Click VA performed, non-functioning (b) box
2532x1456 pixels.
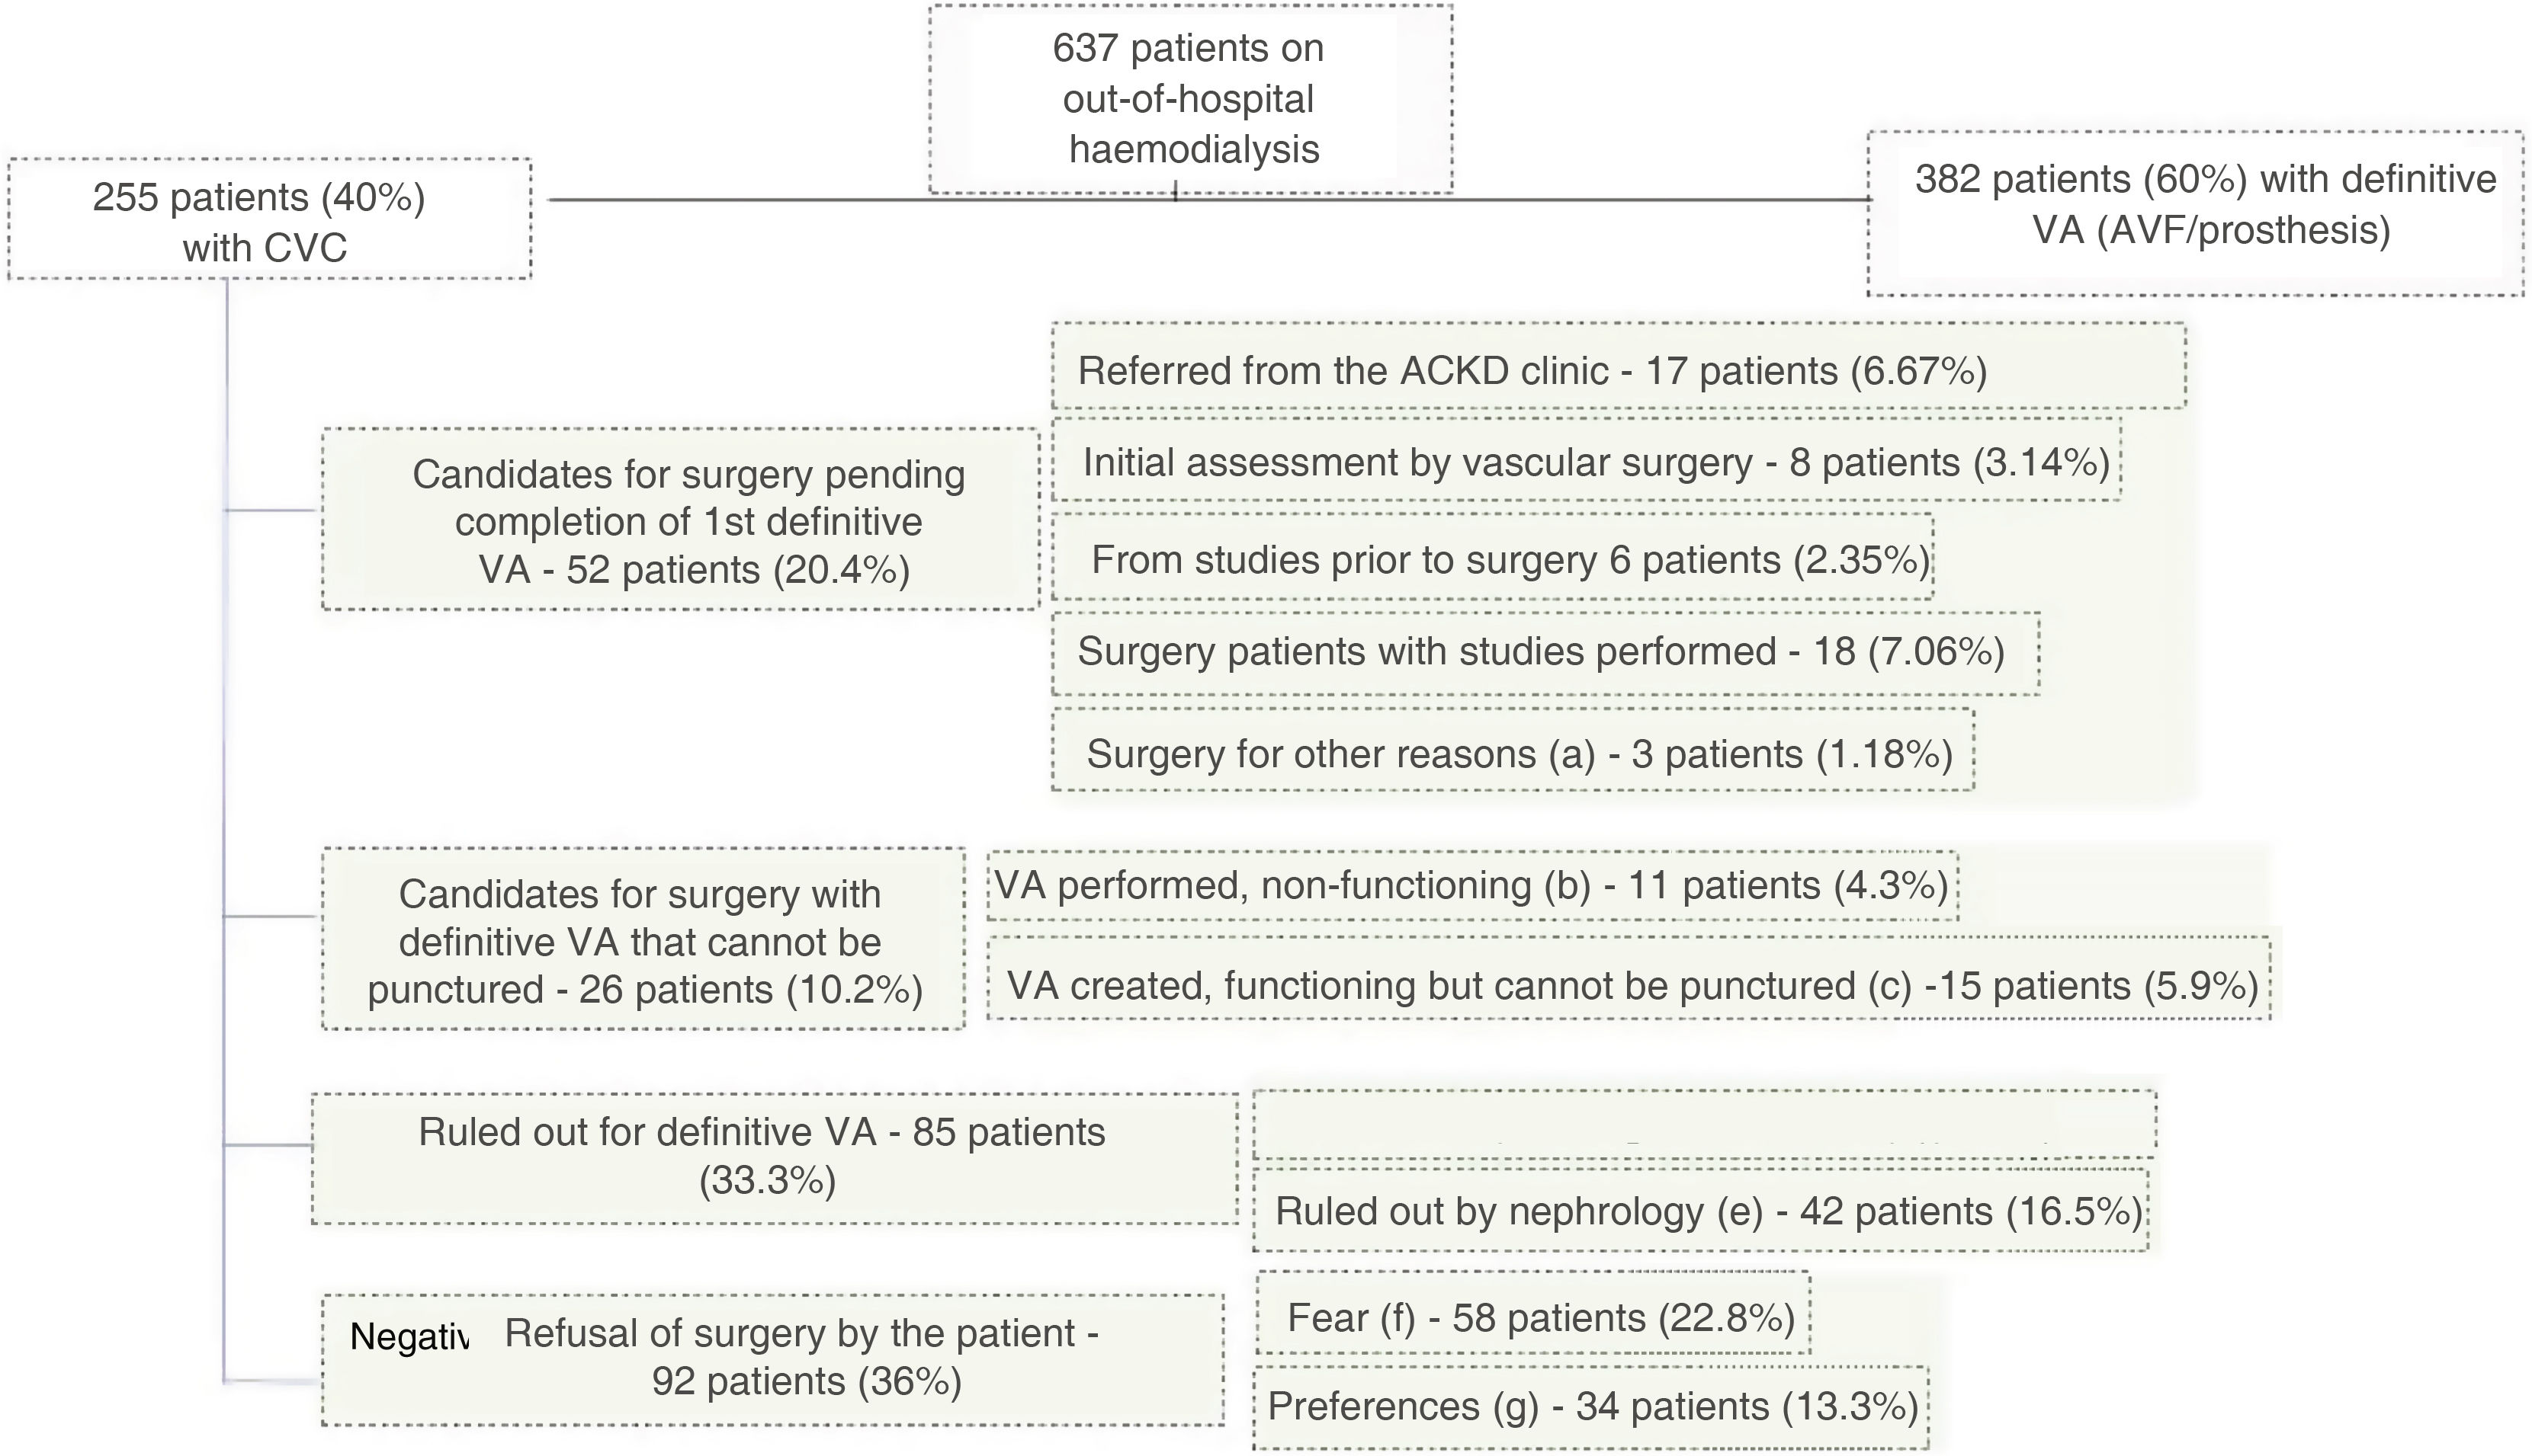pos(1471,886)
